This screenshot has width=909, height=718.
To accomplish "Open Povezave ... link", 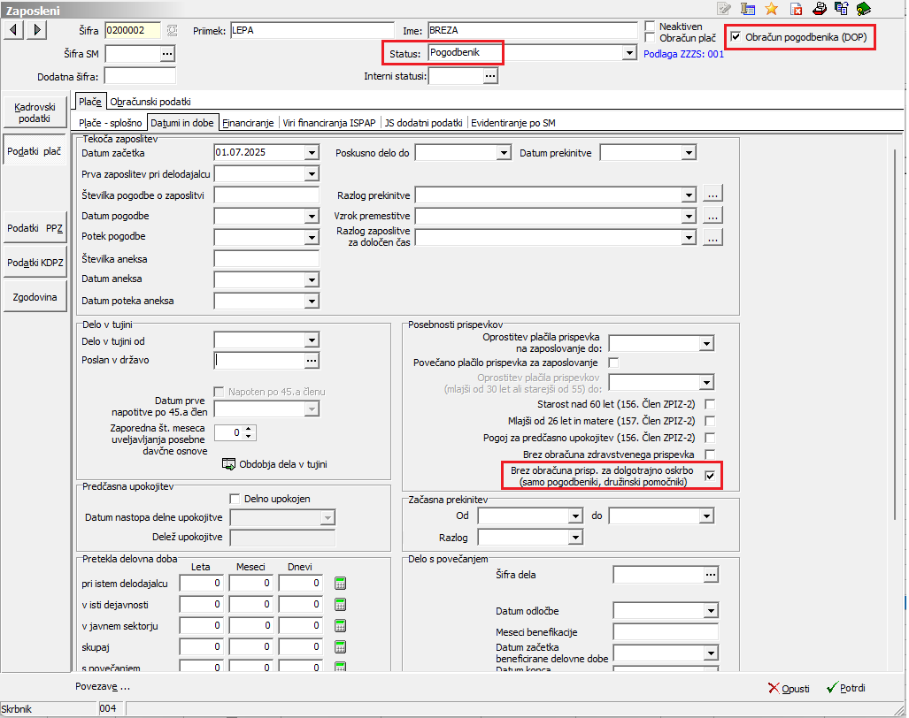I will click(103, 687).
